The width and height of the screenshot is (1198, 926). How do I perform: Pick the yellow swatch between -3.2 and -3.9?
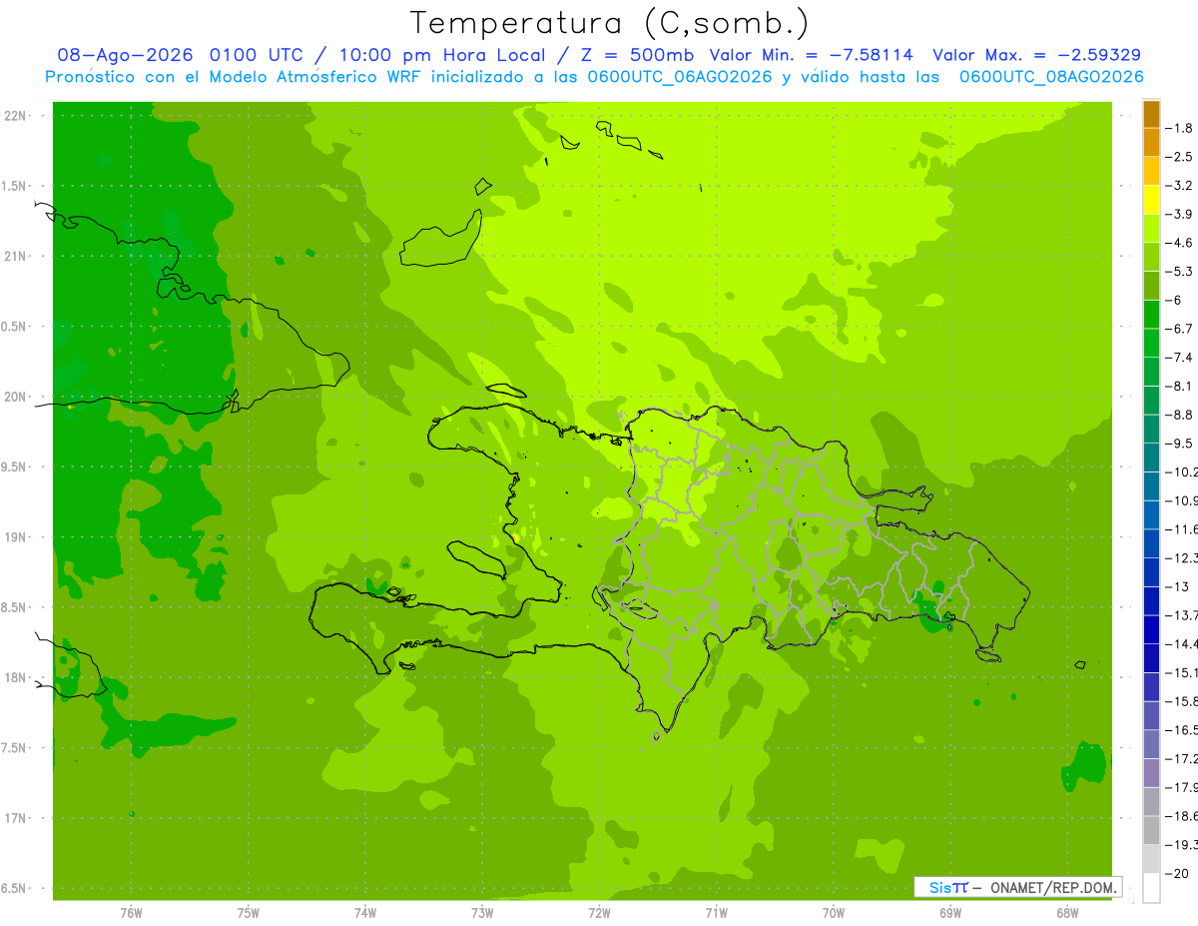(x=1151, y=200)
